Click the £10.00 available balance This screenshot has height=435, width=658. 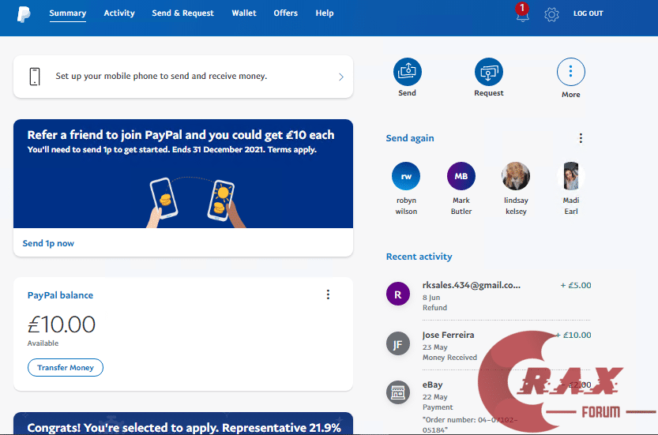click(62, 324)
